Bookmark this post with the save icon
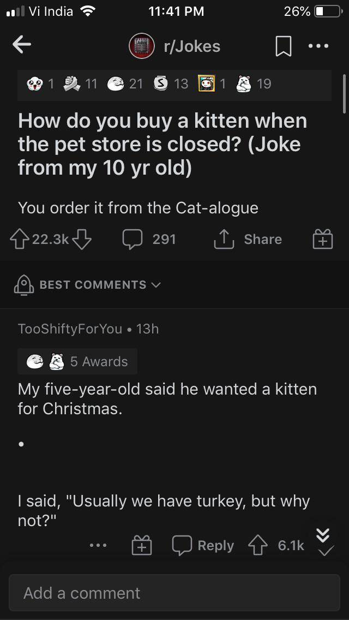This screenshot has height=620, width=349. point(283,47)
